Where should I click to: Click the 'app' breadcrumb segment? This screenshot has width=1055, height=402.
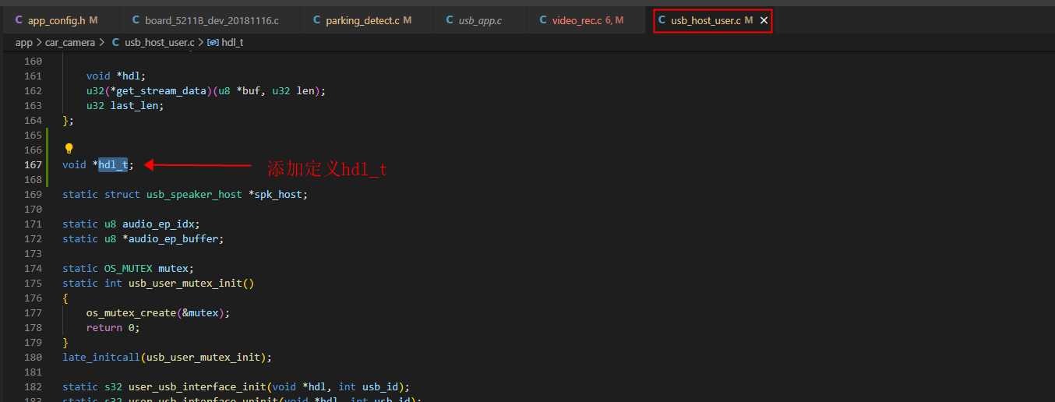pos(23,43)
